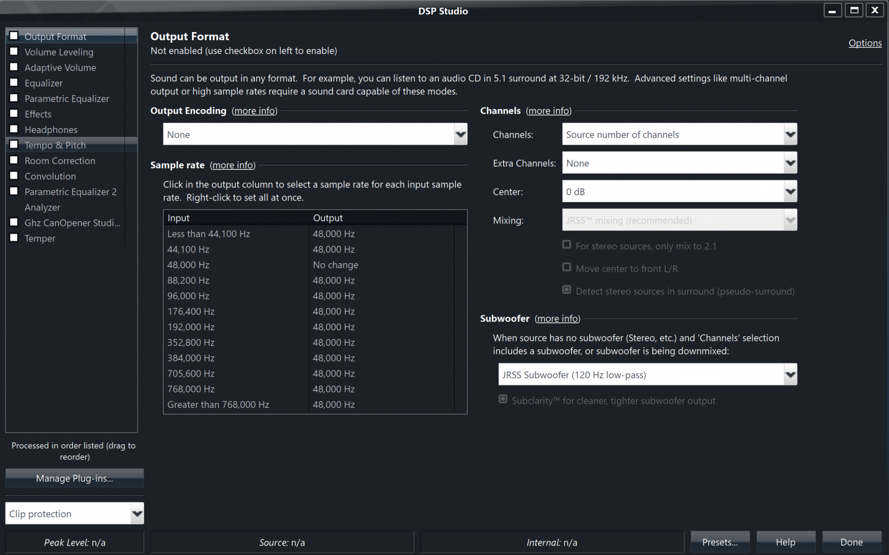The height and width of the screenshot is (555, 889).
Task: Select Room Correction in the DSP list
Action: pyautogui.click(x=60, y=161)
